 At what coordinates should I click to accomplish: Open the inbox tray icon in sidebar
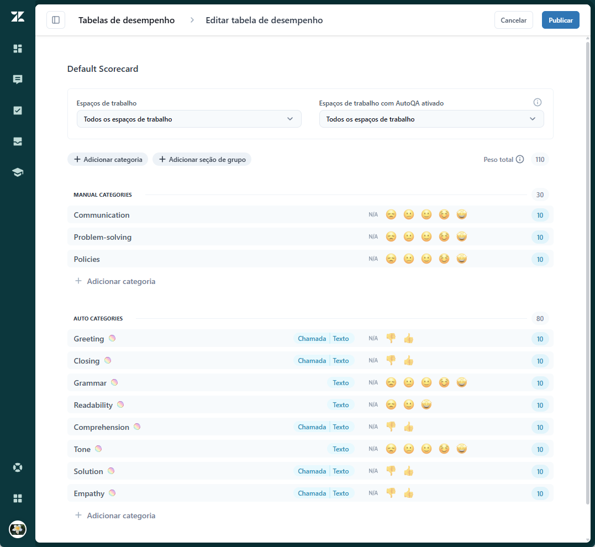click(x=18, y=141)
